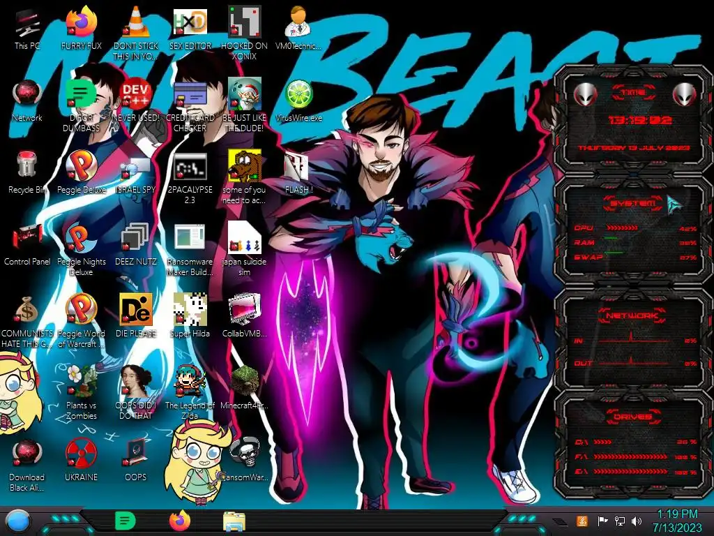Click the orange tray application icon
Viewport: 714px width, 536px height.
pos(582,521)
